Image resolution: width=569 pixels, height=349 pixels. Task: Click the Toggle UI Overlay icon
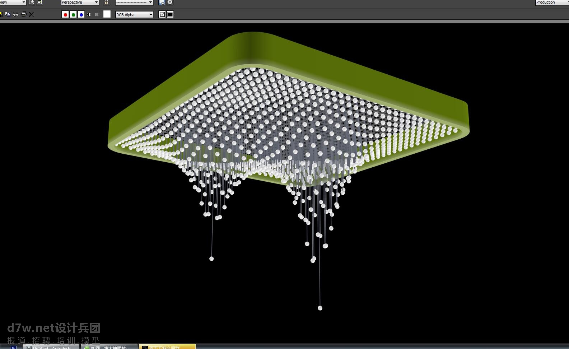(x=162, y=15)
